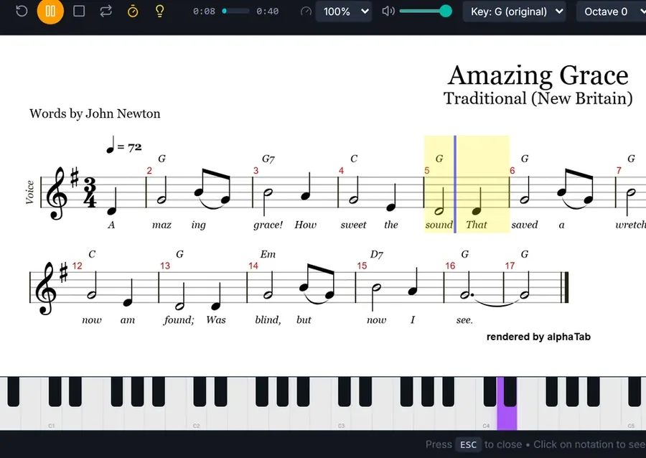Pause playback with the orange button
This screenshot has width=646, height=458.
(50, 11)
